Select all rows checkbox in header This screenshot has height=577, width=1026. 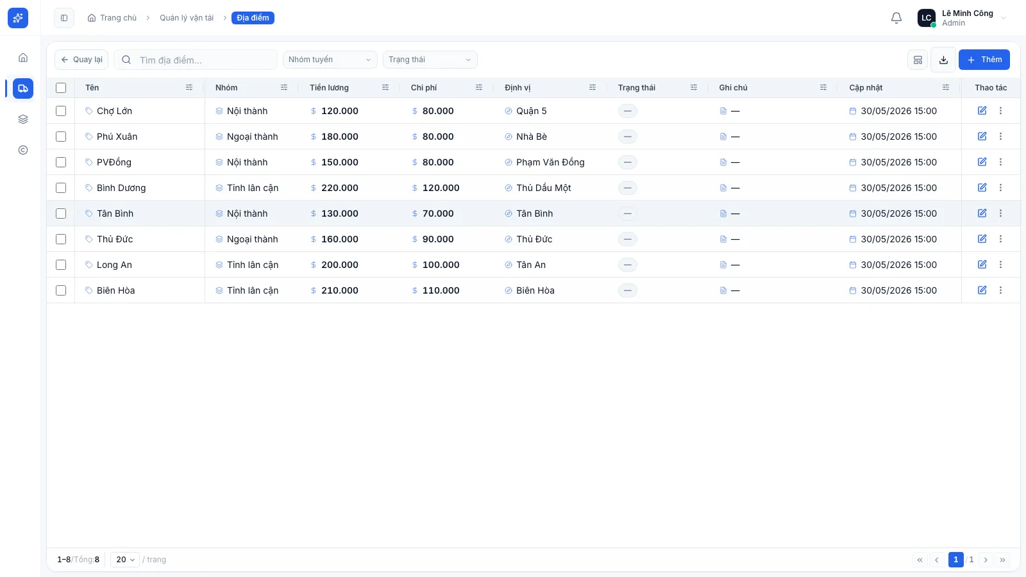click(x=61, y=88)
